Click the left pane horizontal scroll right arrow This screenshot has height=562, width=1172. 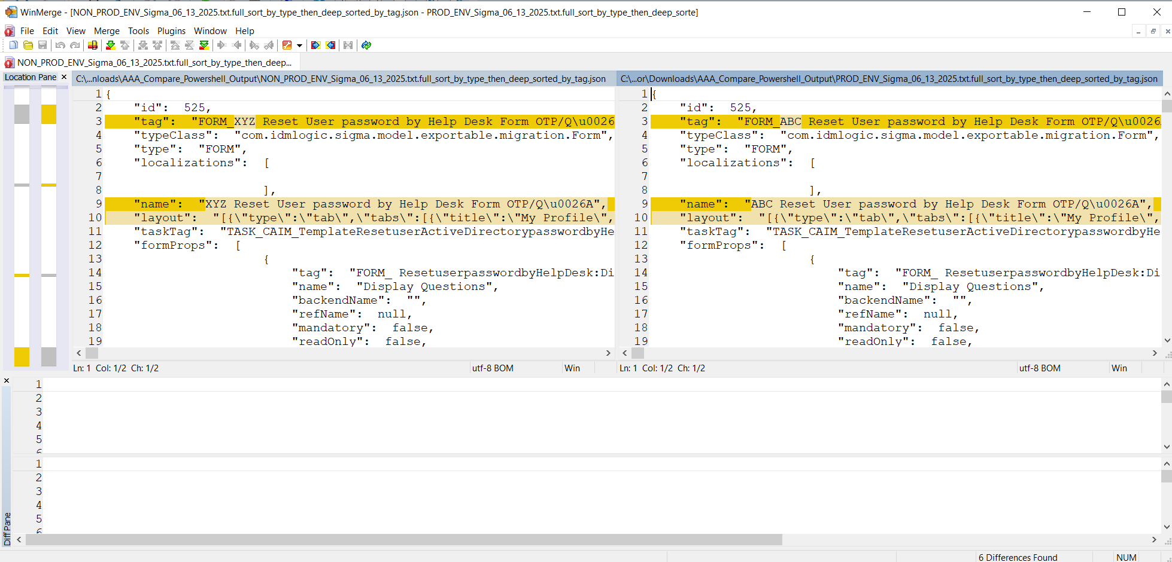tap(608, 353)
